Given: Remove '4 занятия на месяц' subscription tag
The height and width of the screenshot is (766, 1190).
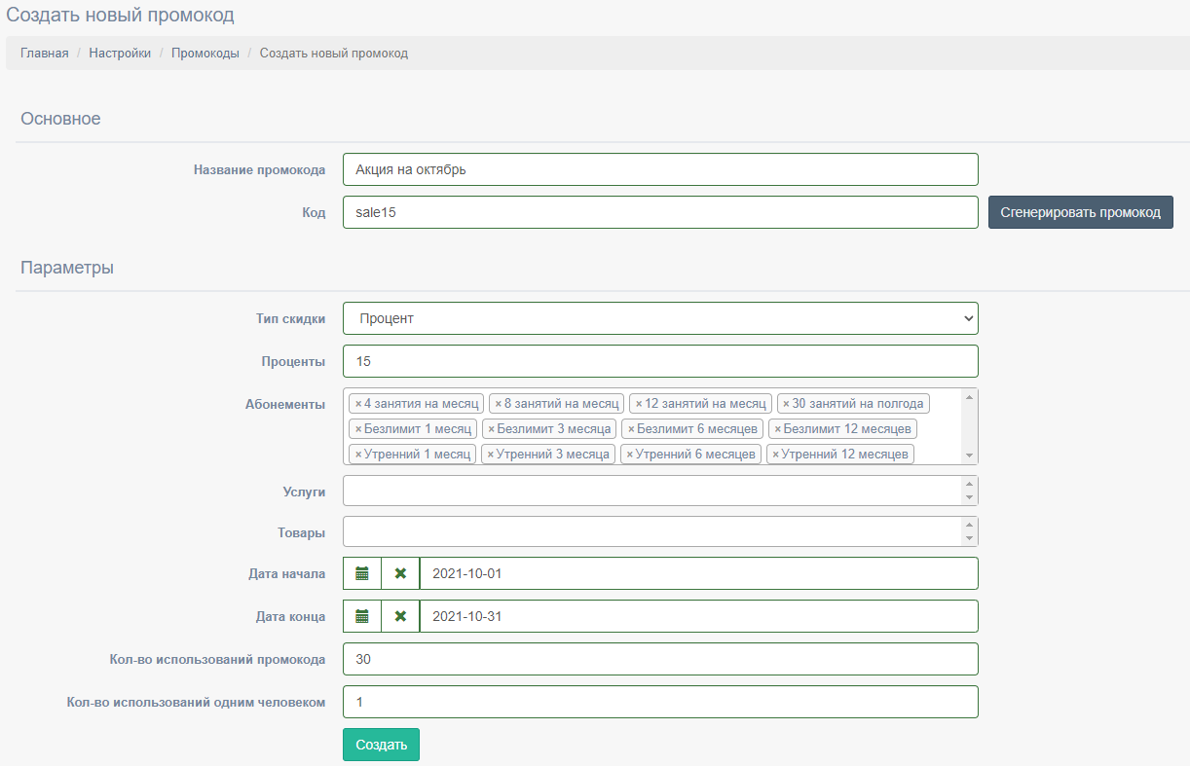Looking at the screenshot, I should (x=358, y=404).
